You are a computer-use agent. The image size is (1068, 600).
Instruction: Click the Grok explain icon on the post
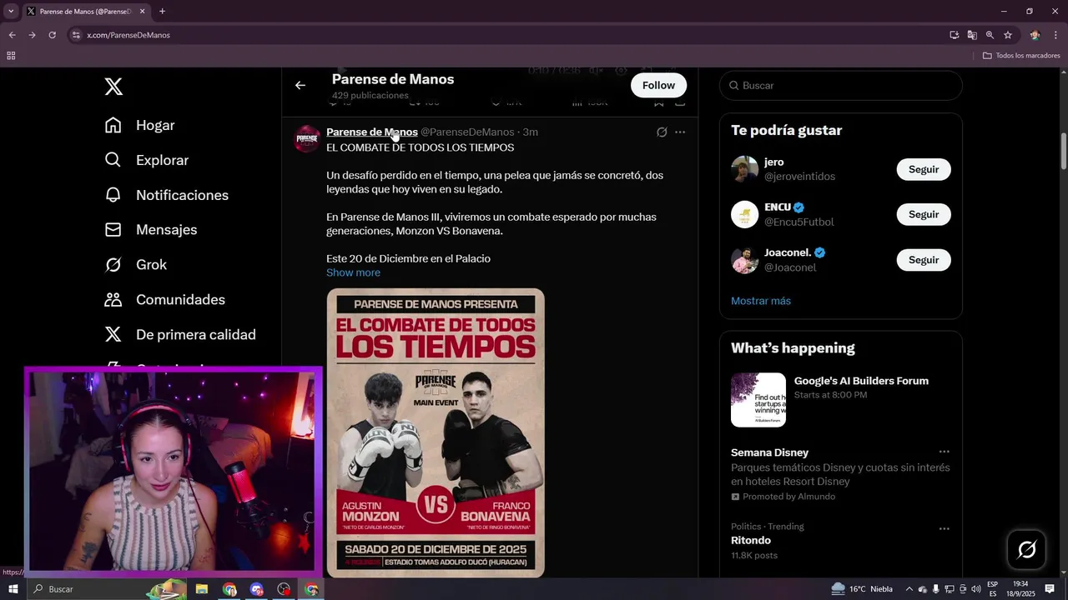coord(662,132)
